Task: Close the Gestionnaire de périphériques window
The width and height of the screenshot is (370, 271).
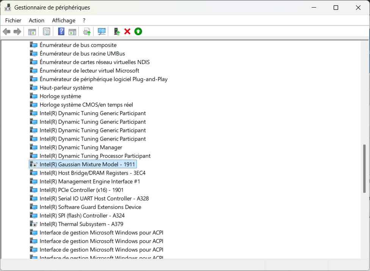Action: pyautogui.click(x=358, y=8)
